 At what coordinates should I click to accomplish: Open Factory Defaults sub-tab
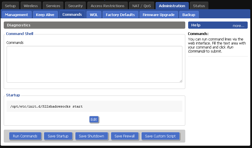[120, 15]
